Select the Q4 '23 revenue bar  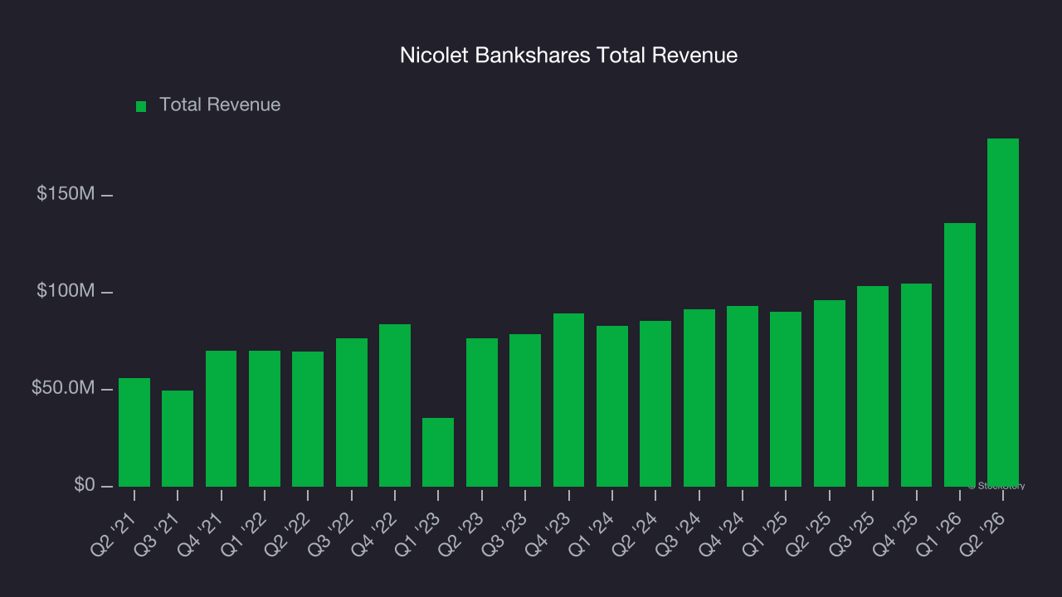tap(569, 400)
